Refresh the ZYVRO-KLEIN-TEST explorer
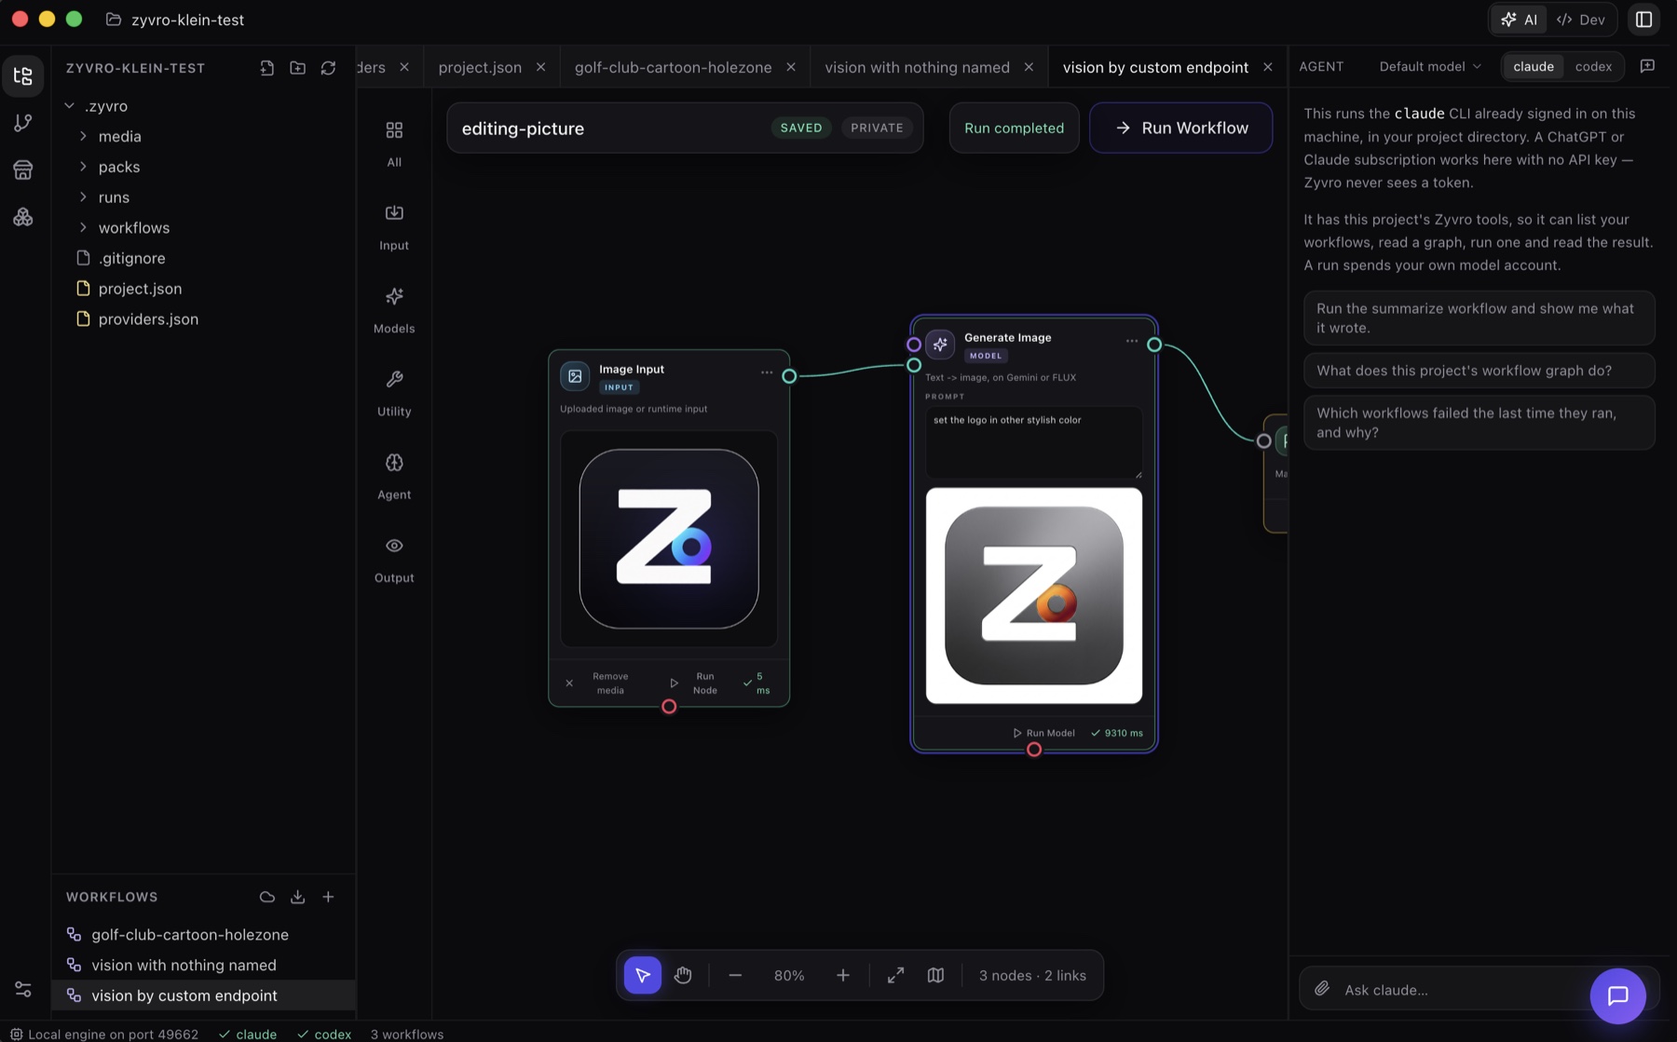1677x1042 pixels. click(x=328, y=68)
